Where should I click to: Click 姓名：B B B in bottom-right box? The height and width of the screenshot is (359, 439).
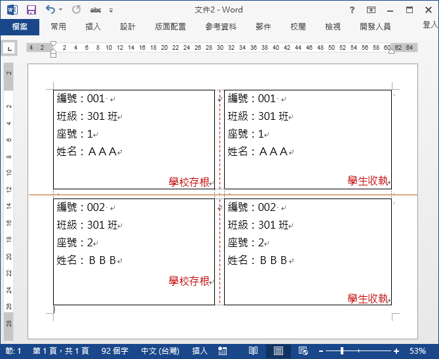pyautogui.click(x=258, y=260)
